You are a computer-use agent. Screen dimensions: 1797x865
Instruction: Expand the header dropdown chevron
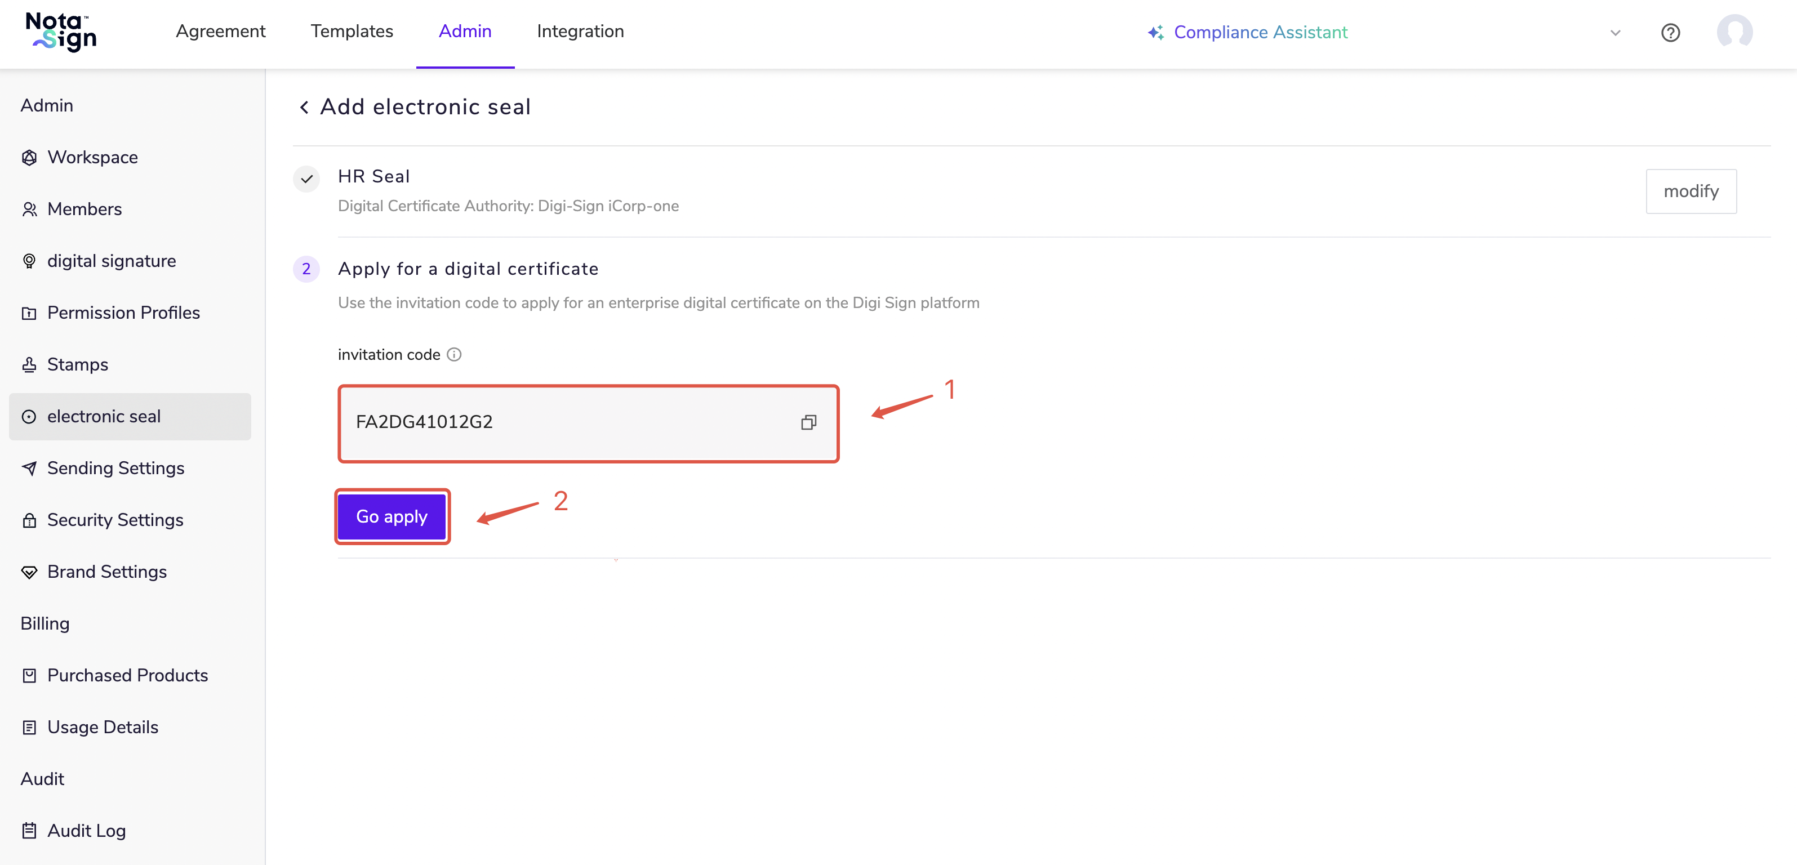tap(1615, 33)
